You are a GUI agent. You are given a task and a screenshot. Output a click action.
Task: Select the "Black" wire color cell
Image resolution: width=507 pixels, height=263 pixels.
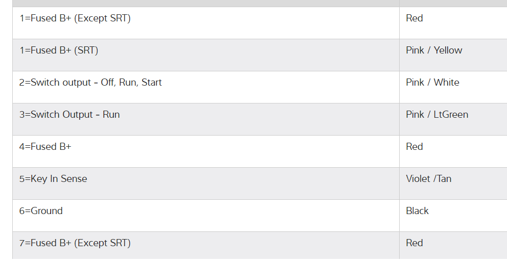pyautogui.click(x=417, y=211)
